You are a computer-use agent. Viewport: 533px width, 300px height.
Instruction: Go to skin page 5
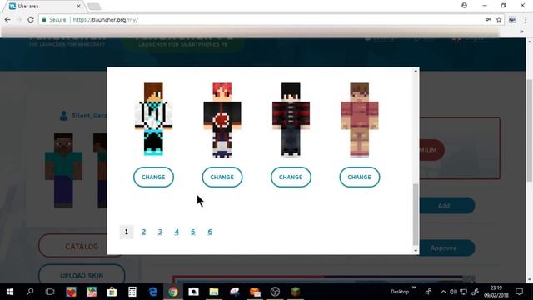coord(192,232)
